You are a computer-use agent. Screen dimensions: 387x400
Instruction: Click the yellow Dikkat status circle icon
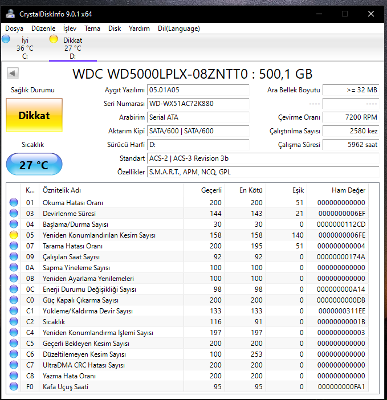click(x=54, y=39)
